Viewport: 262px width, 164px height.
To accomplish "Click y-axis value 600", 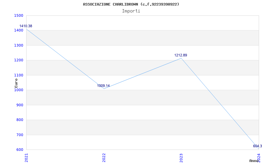I will coord(21,150).
